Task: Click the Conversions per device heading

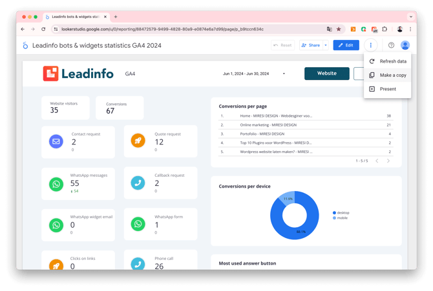Action: [244, 186]
